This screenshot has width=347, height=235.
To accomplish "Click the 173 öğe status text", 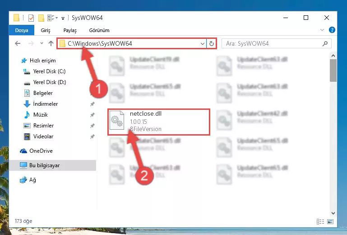I will click(x=23, y=221).
